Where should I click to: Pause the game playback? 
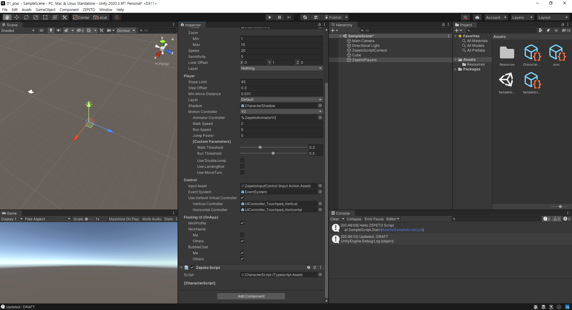coord(279,17)
